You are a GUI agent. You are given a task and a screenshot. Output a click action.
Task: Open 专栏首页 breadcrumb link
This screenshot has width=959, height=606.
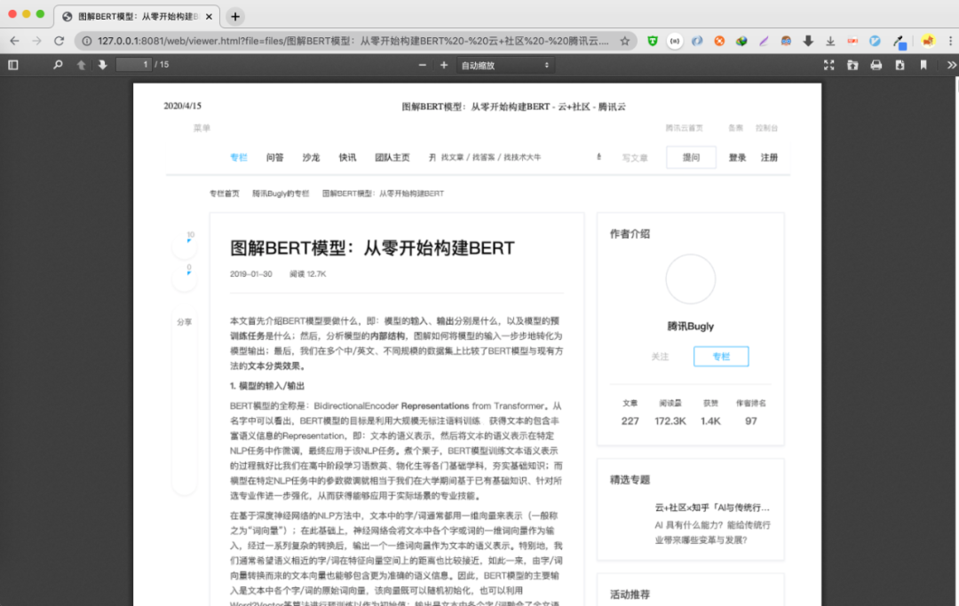(x=225, y=193)
